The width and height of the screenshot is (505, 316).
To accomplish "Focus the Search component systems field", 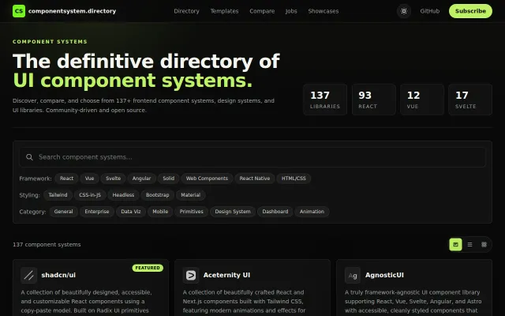I will click(x=252, y=157).
